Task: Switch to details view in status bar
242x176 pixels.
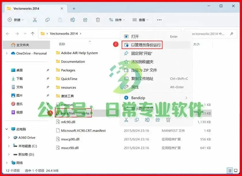Action: tap(230, 171)
